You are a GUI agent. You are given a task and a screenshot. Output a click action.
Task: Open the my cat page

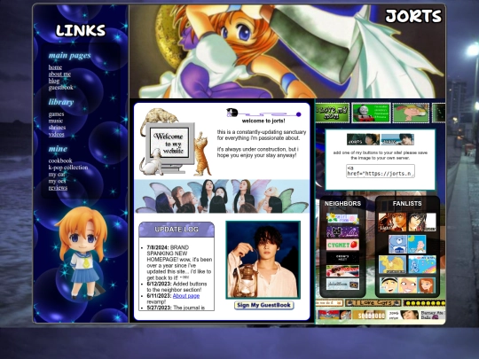pos(57,174)
